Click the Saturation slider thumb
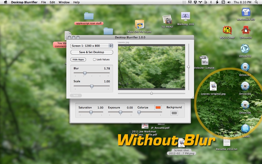 click(91, 112)
